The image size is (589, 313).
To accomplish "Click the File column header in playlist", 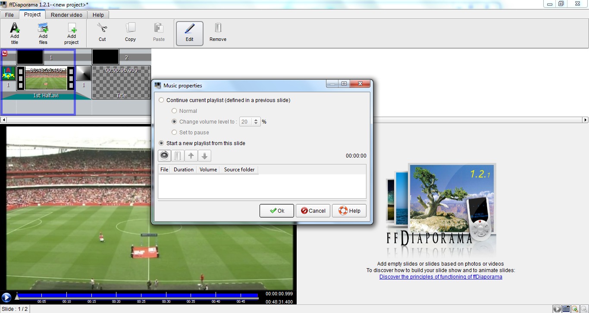I will (164, 170).
